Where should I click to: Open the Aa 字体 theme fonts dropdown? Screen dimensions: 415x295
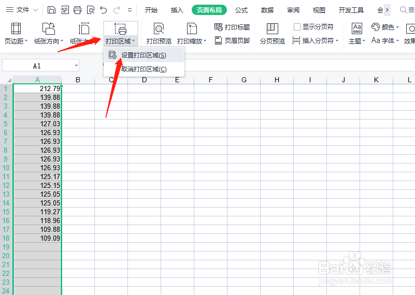pos(385,40)
